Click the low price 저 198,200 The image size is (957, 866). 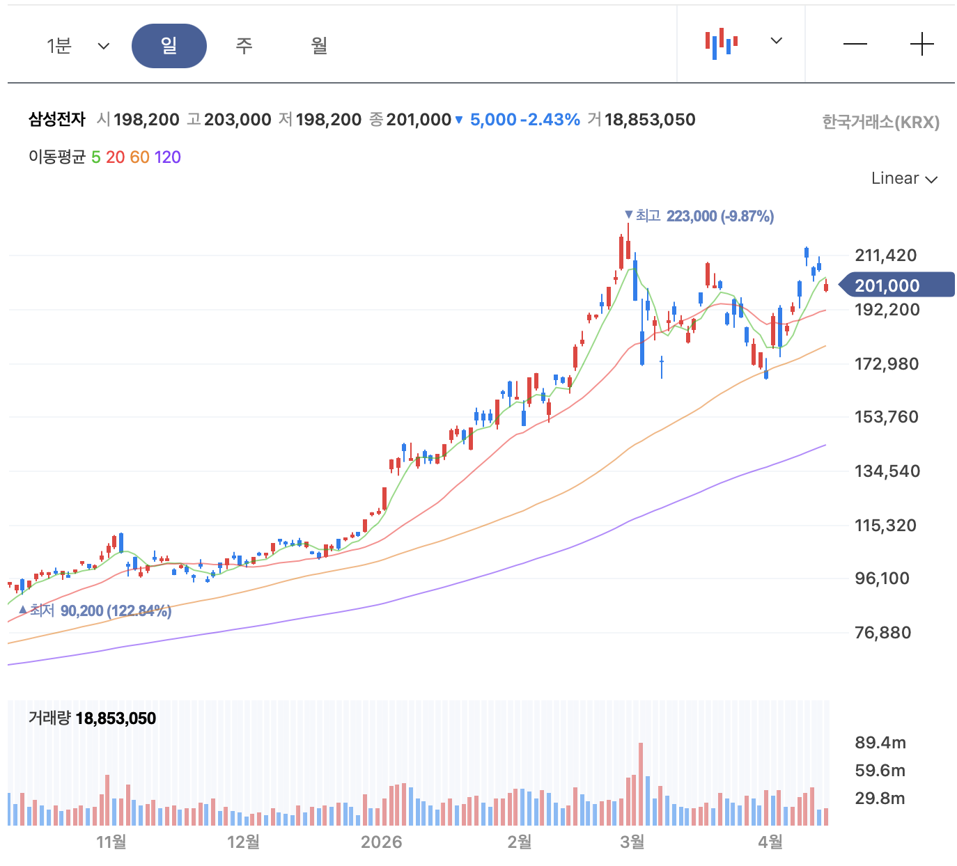[x=320, y=120]
